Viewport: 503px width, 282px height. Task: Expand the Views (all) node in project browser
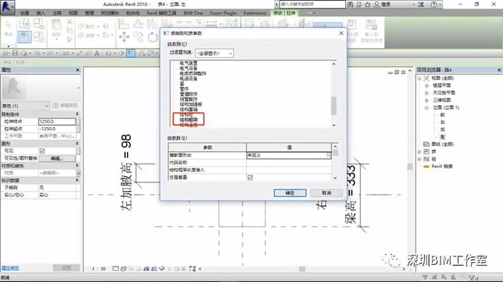tap(420, 78)
